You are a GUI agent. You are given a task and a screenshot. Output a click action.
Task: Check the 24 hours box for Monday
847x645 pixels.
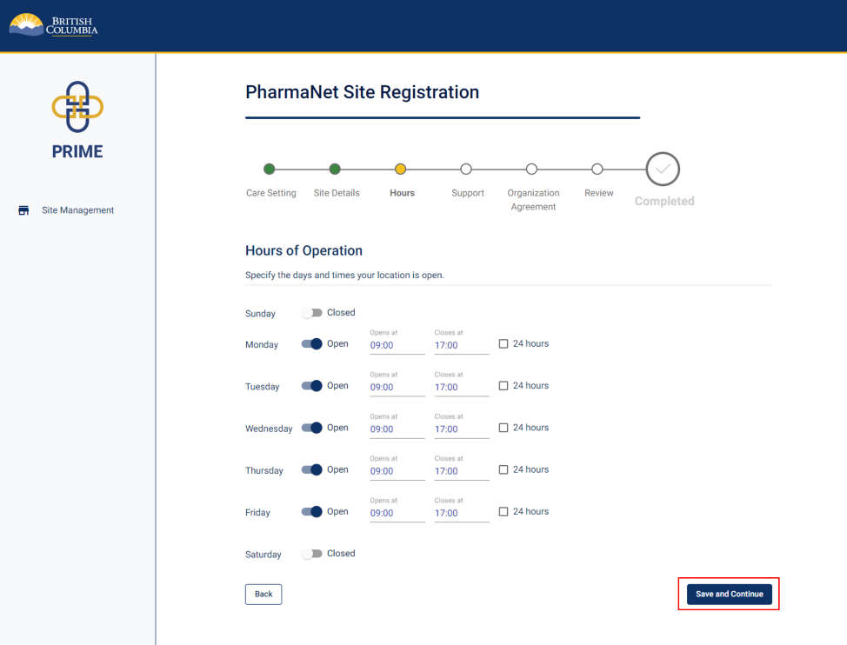[502, 343]
